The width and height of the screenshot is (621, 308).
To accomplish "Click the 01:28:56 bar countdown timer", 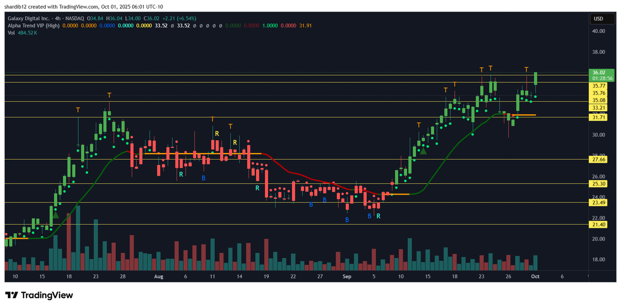I will tap(601, 79).
